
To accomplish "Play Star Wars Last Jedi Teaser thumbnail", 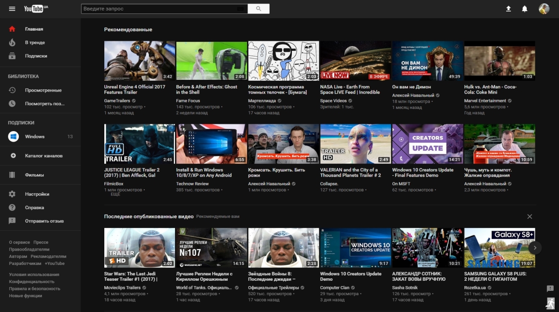I will click(139, 248).
